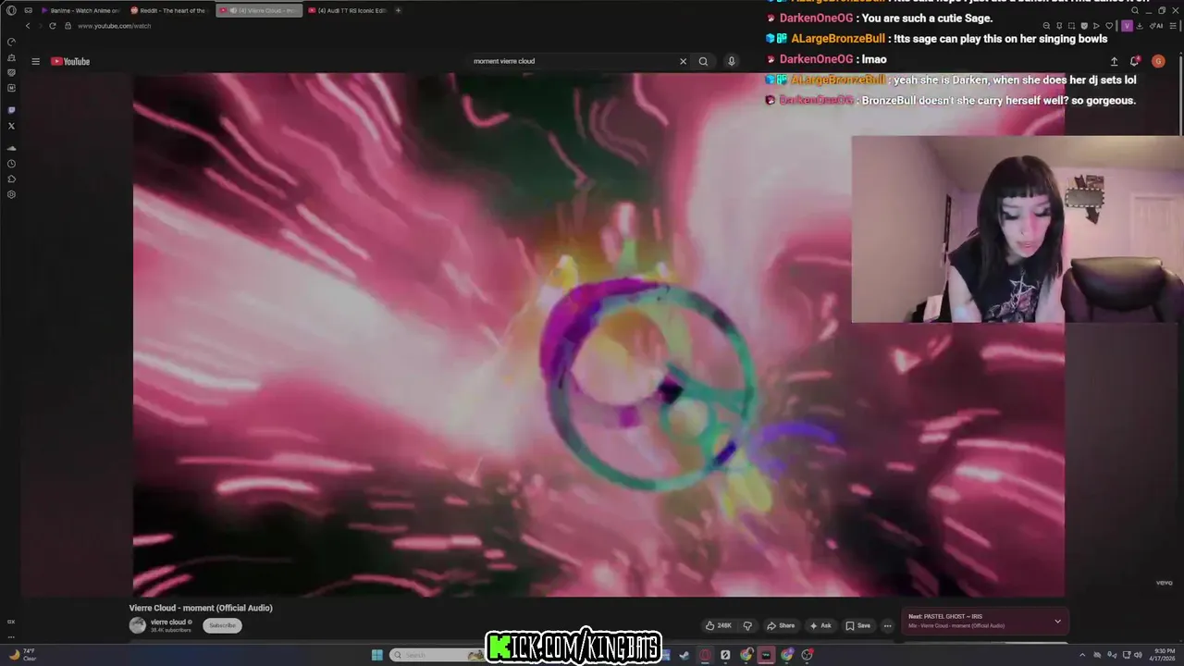Image resolution: width=1184 pixels, height=666 pixels.
Task: Like the video with 248K thumbs up
Action: click(718, 625)
